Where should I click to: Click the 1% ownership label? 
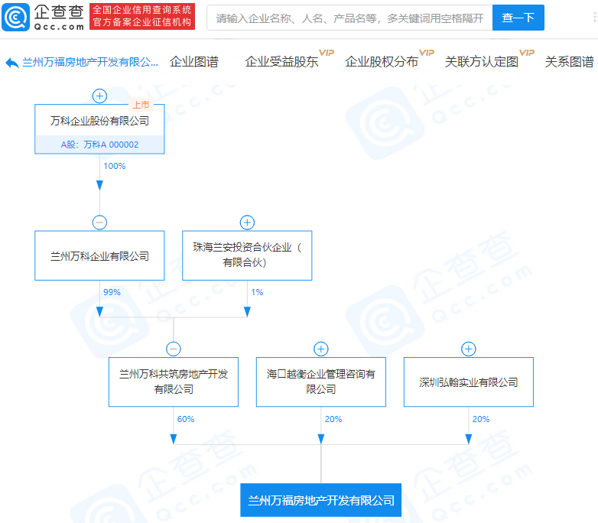[x=257, y=293]
